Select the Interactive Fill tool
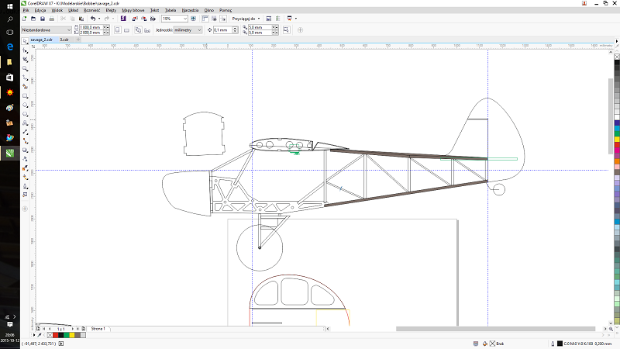This screenshot has width=620, height=349. (25, 177)
